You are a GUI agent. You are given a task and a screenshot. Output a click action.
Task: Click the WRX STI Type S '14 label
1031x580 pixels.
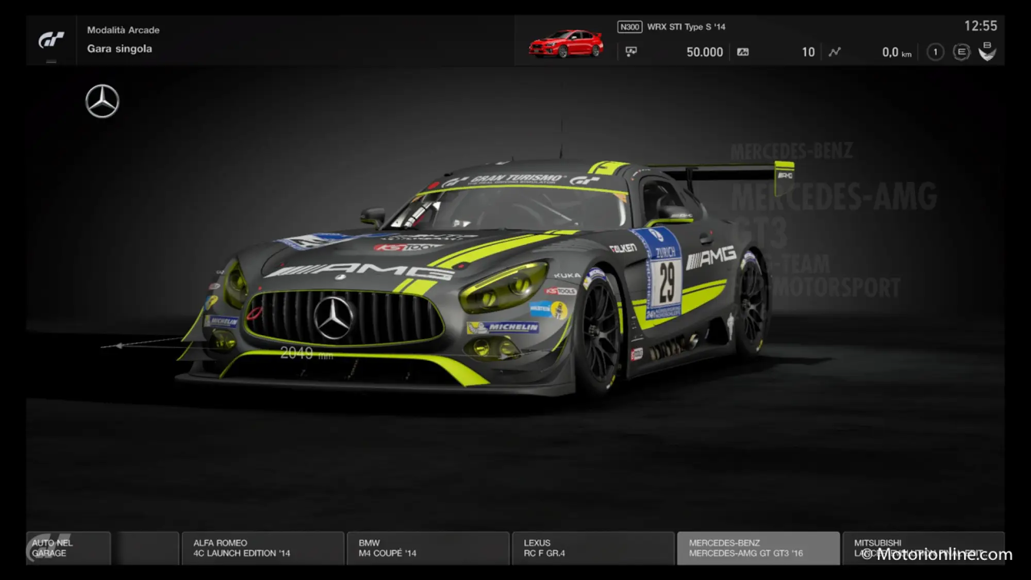686,27
